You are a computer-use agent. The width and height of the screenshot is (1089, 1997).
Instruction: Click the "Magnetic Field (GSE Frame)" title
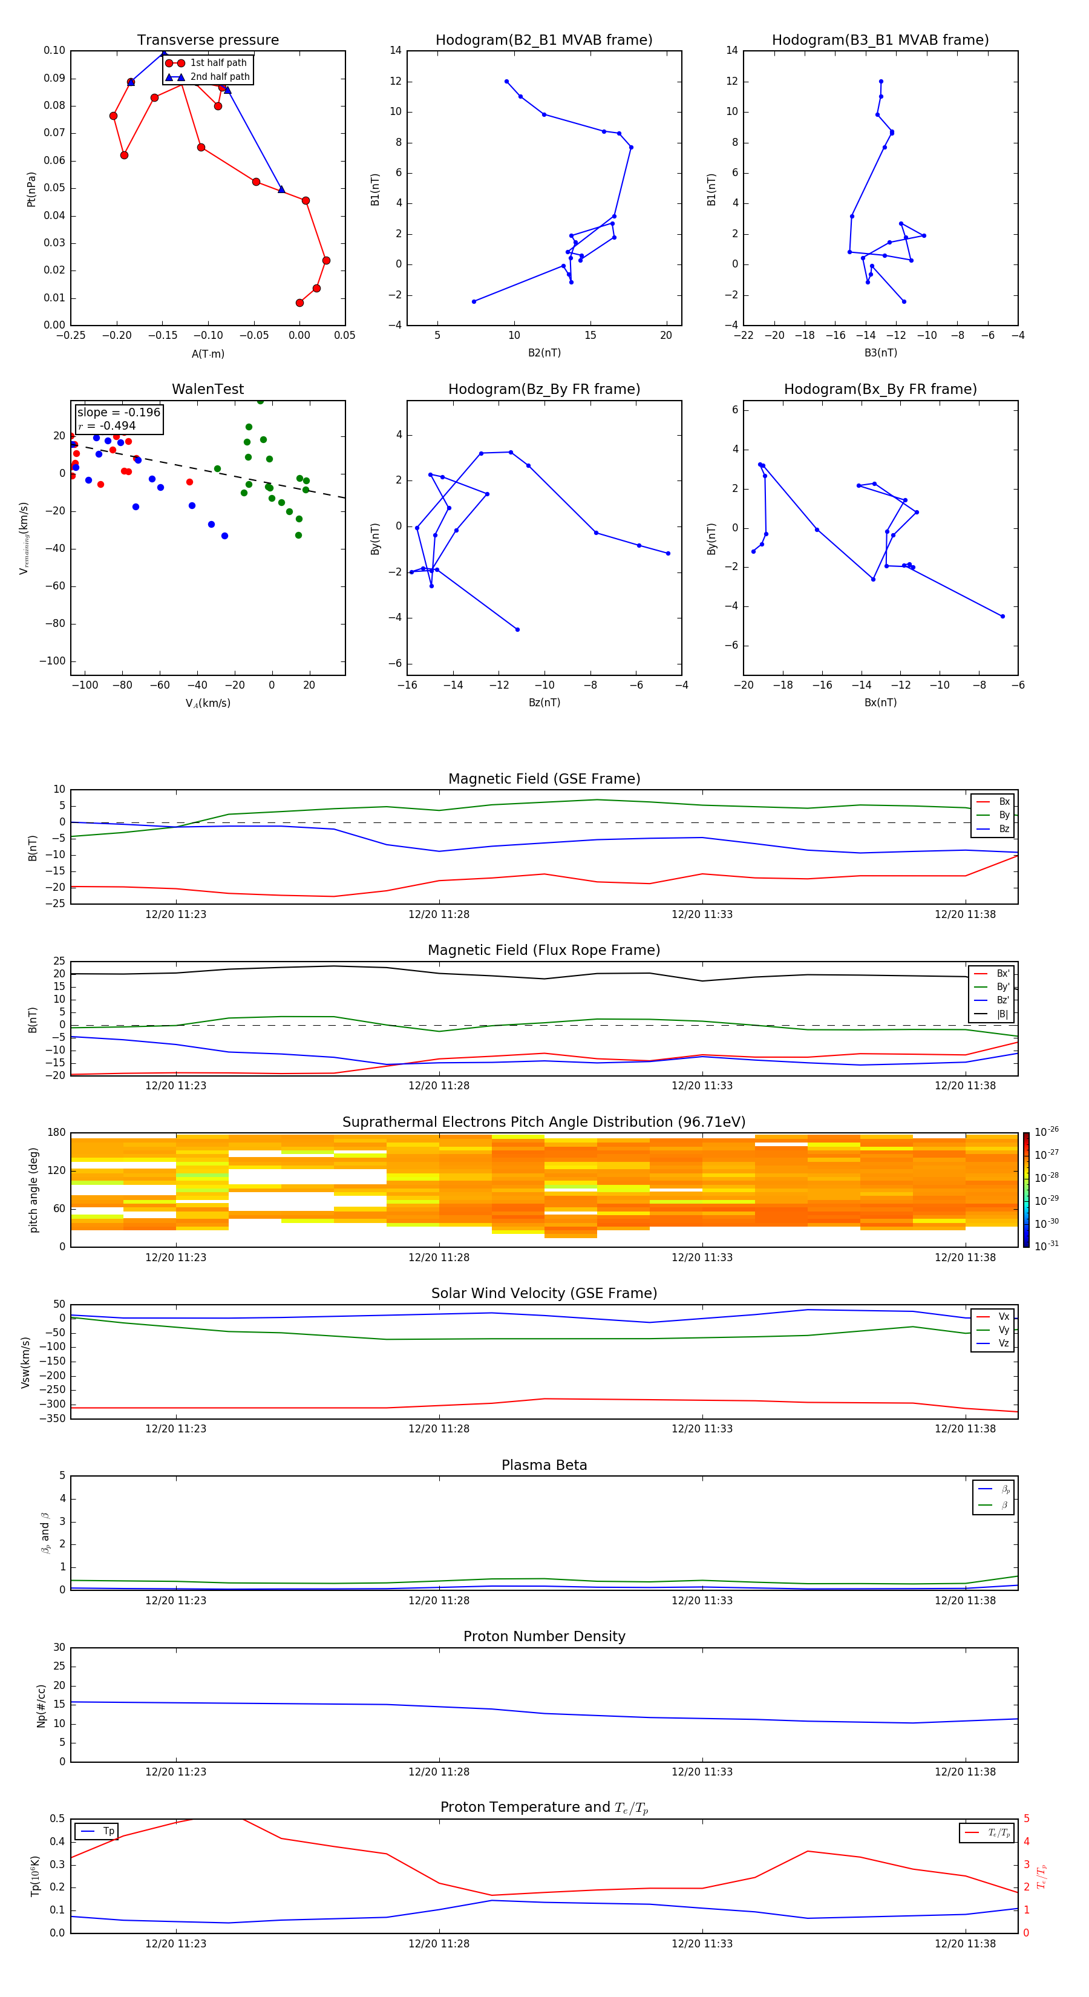pyautogui.click(x=544, y=779)
